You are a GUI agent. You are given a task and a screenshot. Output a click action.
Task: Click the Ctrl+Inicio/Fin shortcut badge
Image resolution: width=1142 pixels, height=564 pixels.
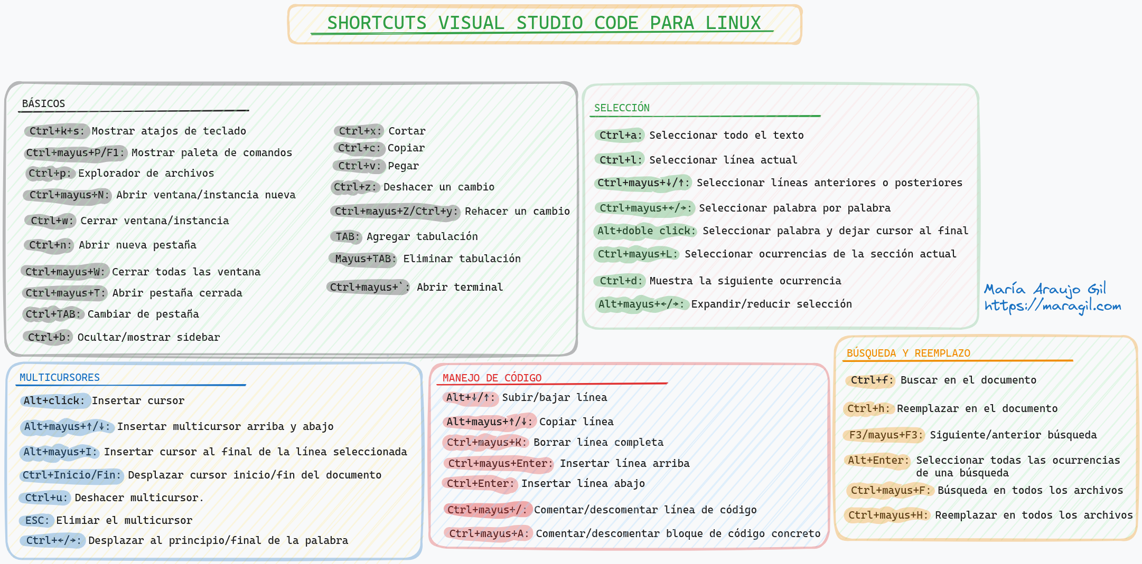point(72,475)
